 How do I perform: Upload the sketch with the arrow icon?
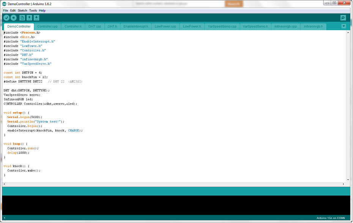click(x=14, y=18)
